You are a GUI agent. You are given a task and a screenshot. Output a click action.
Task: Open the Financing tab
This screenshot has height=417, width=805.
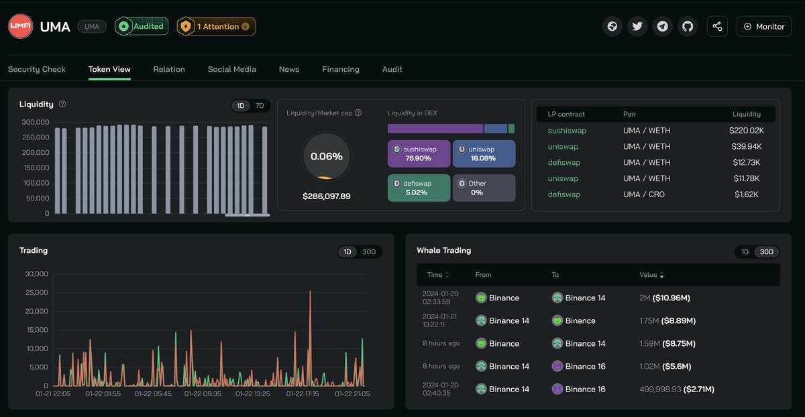click(x=341, y=69)
